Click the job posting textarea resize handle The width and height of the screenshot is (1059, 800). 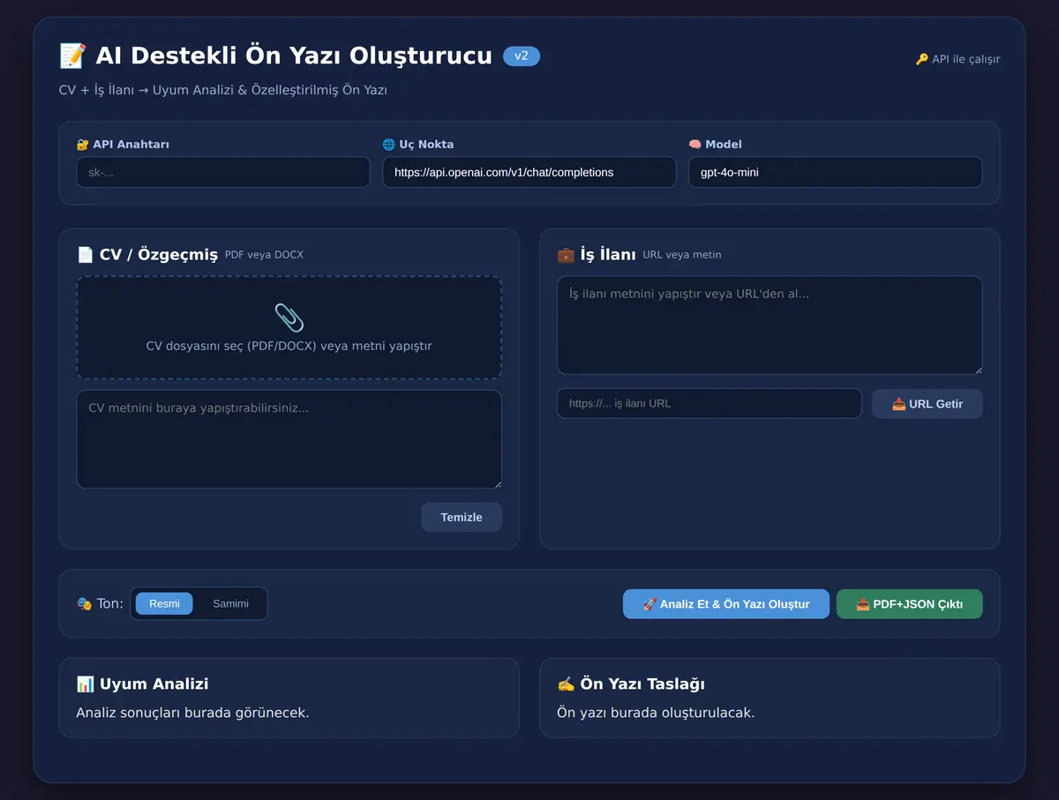pyautogui.click(x=977, y=370)
